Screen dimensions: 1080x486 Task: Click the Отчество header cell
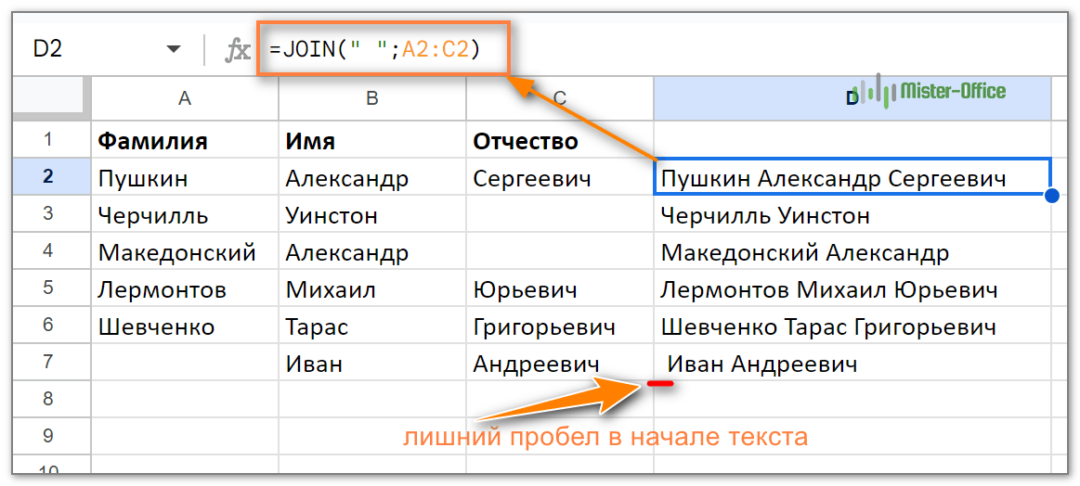click(x=559, y=140)
